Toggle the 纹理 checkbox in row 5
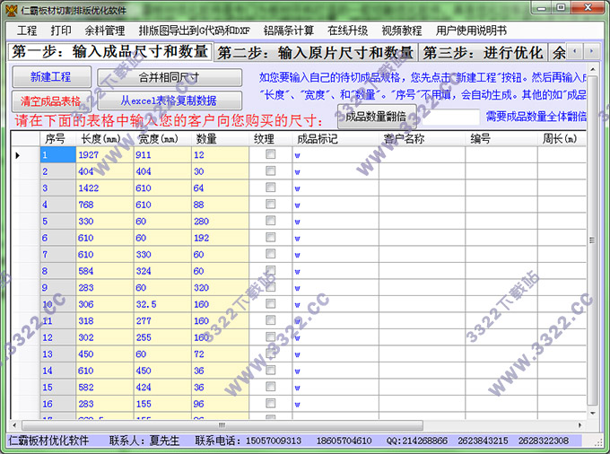Image resolution: width=610 pixels, height=454 pixels. tap(270, 221)
